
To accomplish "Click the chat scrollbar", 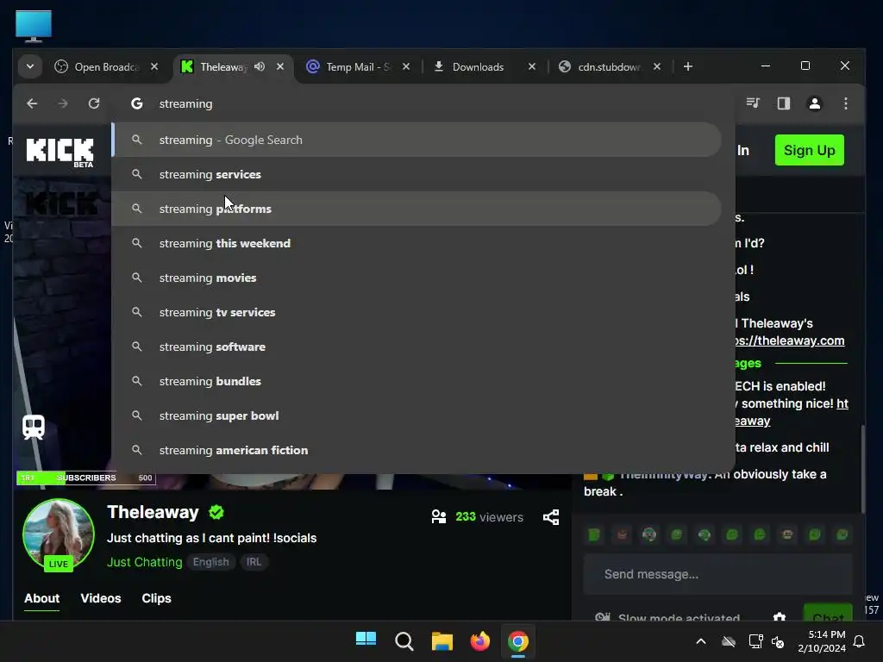I will (x=862, y=468).
